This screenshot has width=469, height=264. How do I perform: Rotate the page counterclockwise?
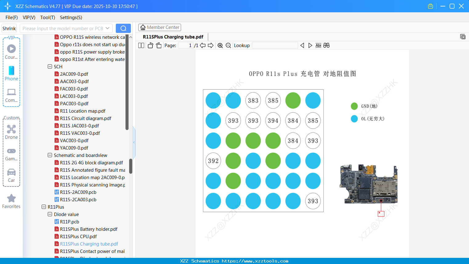click(150, 46)
